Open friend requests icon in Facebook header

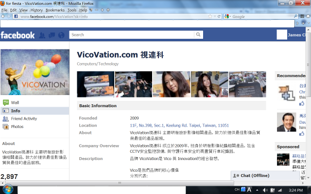pos(42,35)
